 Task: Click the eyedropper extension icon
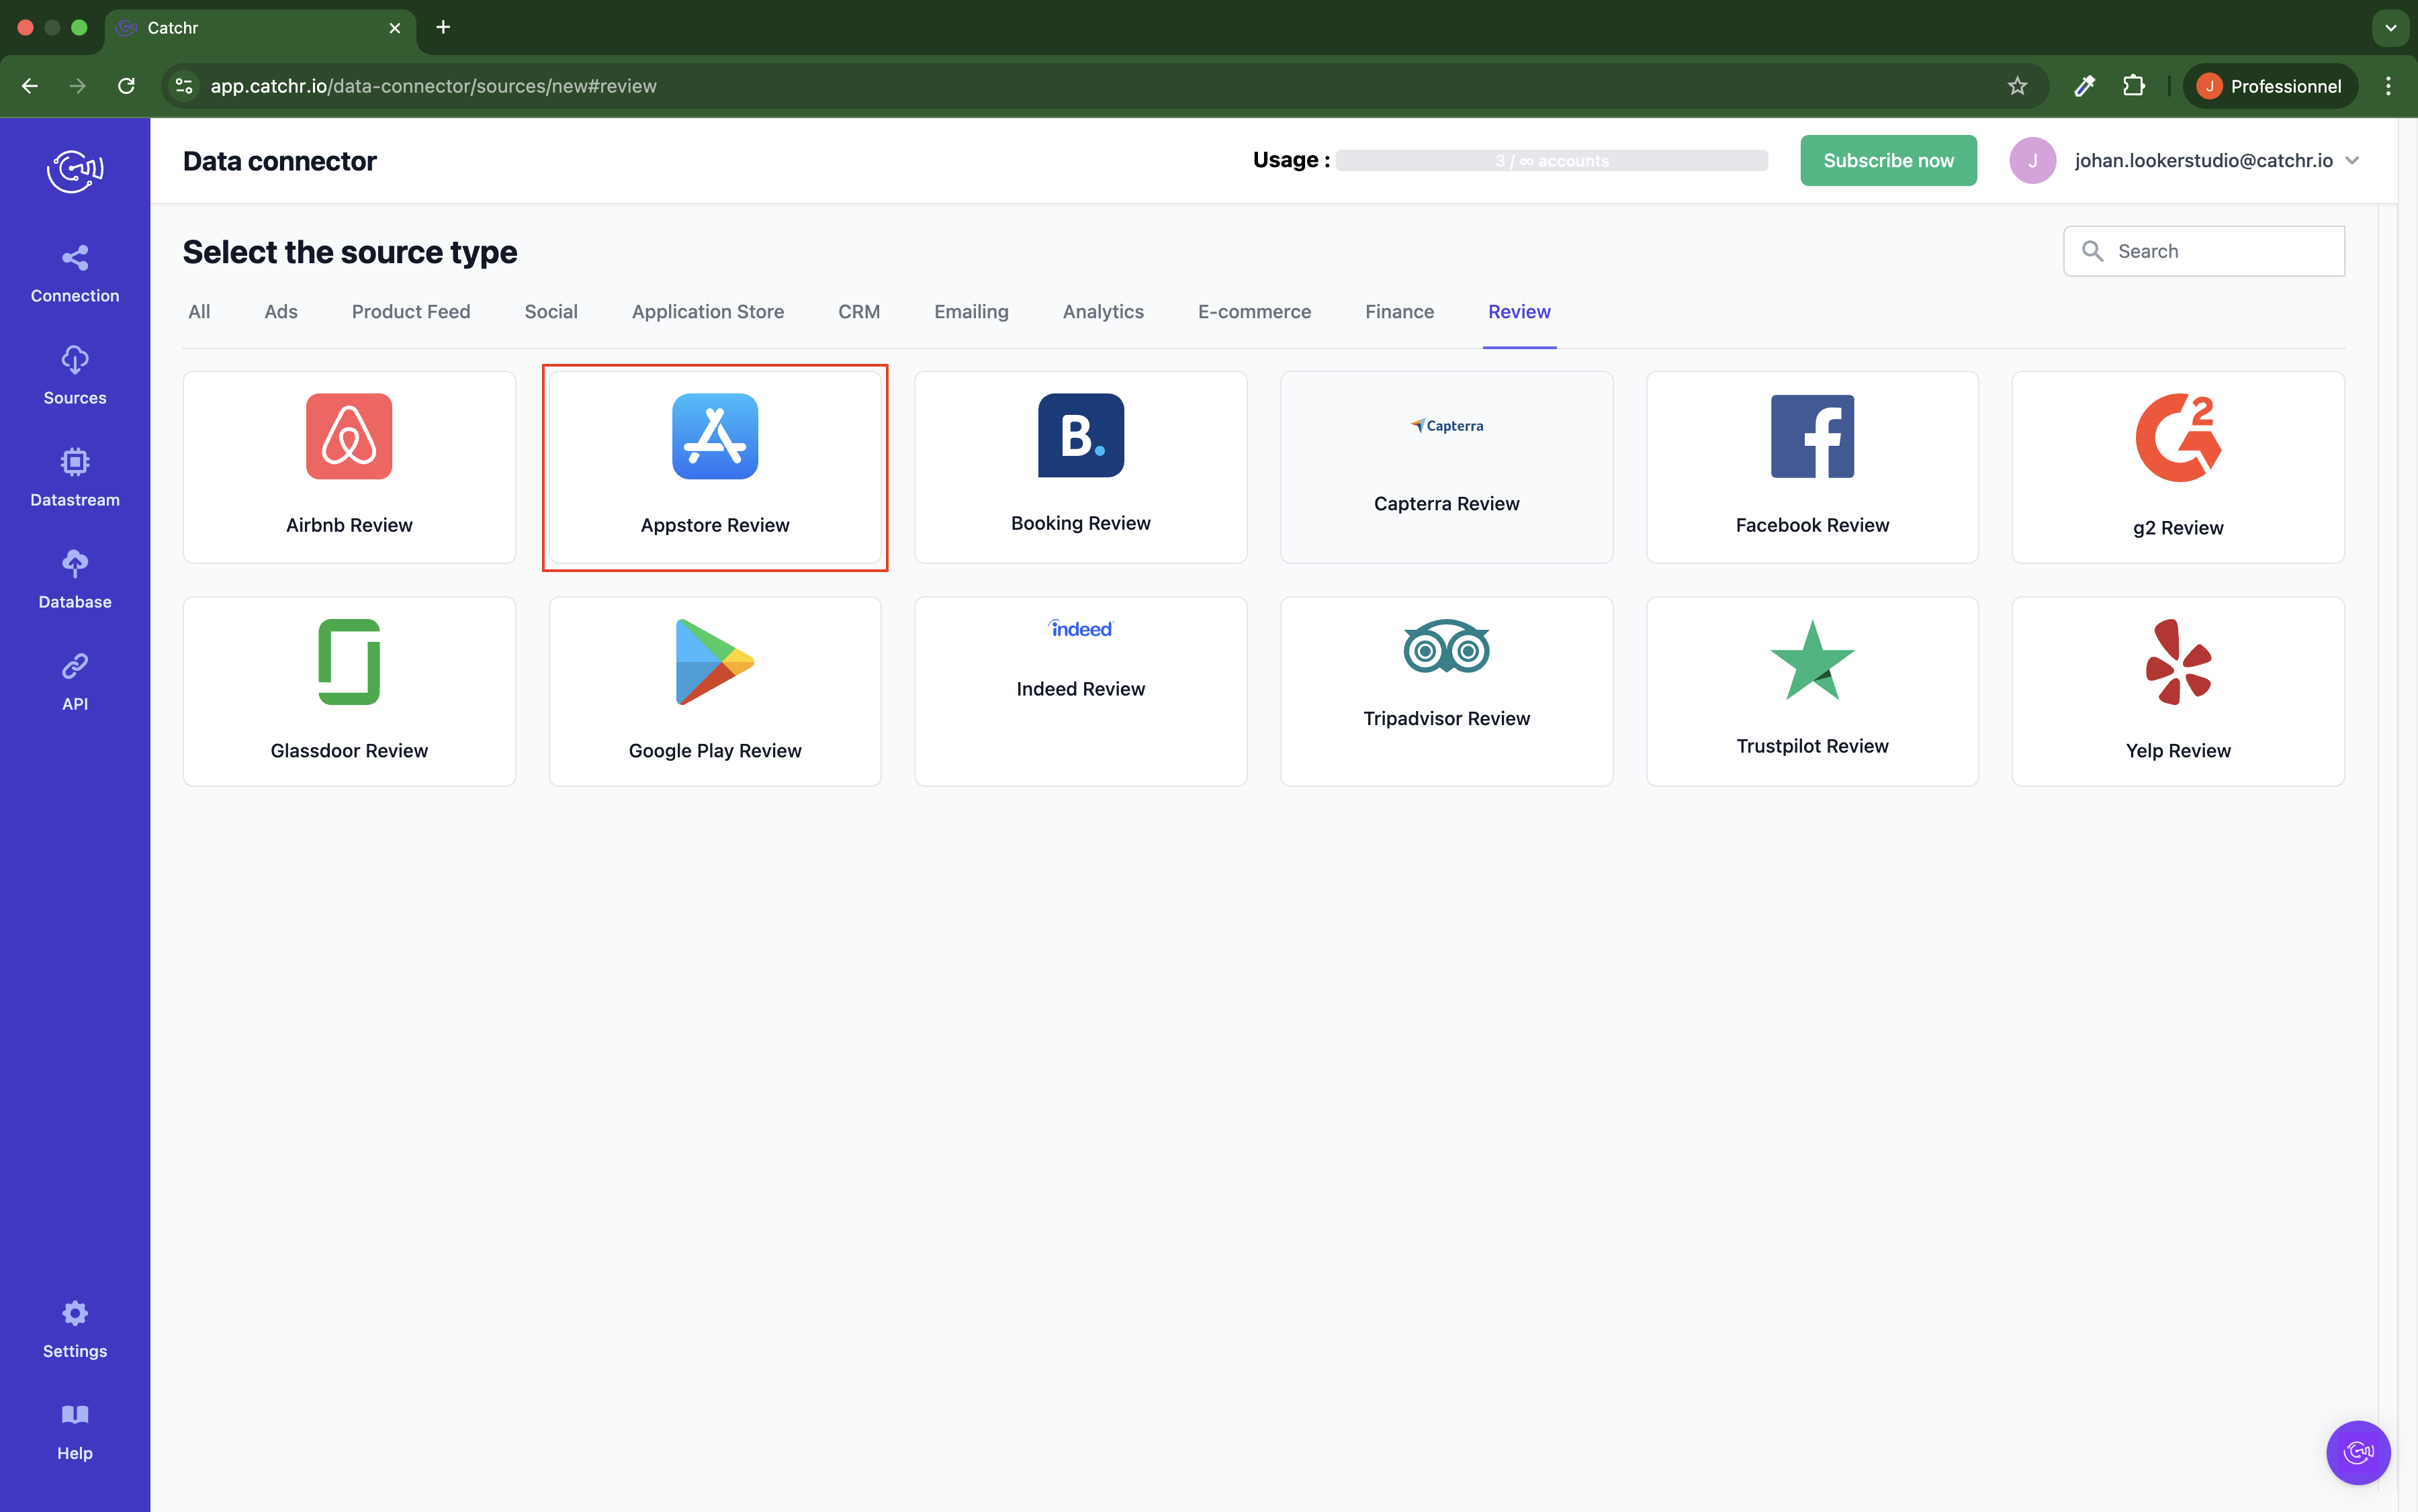click(2084, 86)
